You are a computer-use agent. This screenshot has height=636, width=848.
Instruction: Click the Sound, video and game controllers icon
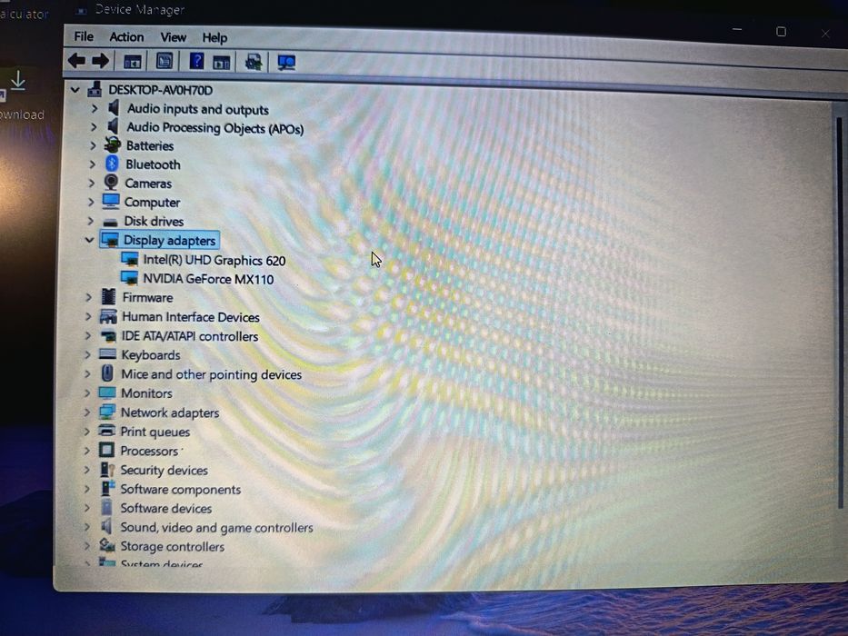(x=106, y=526)
